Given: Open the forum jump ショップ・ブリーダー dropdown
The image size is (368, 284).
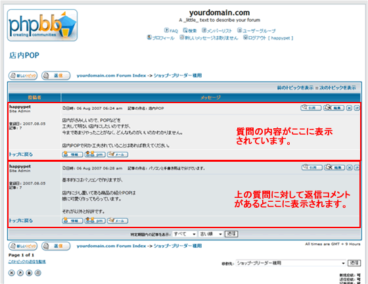Looking at the screenshot, I should click(290, 263).
